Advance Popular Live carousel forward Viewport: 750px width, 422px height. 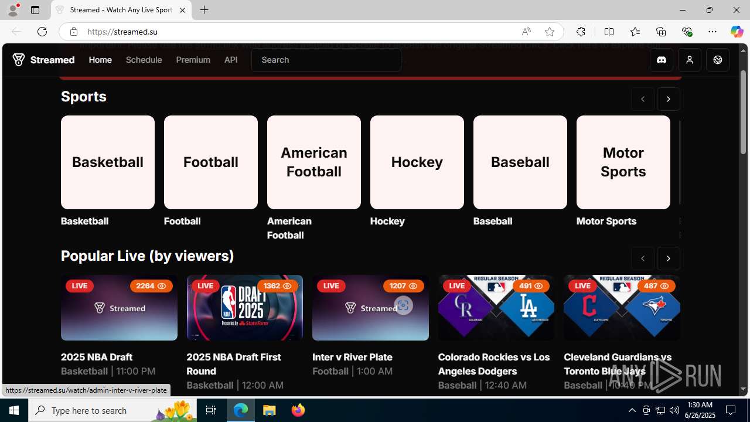click(x=669, y=258)
